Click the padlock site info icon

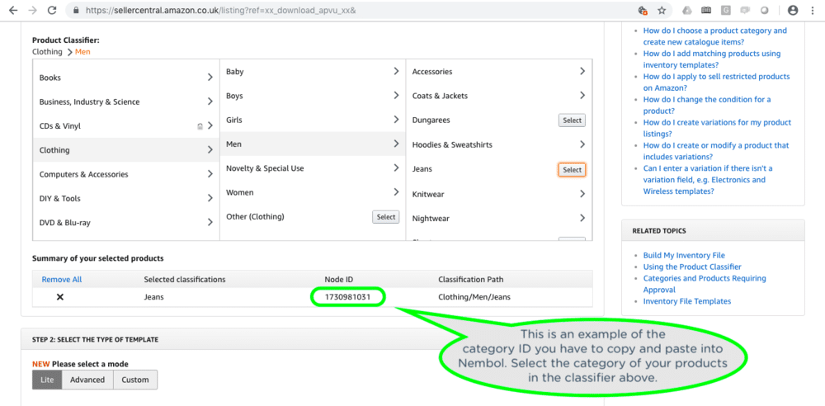click(x=76, y=10)
